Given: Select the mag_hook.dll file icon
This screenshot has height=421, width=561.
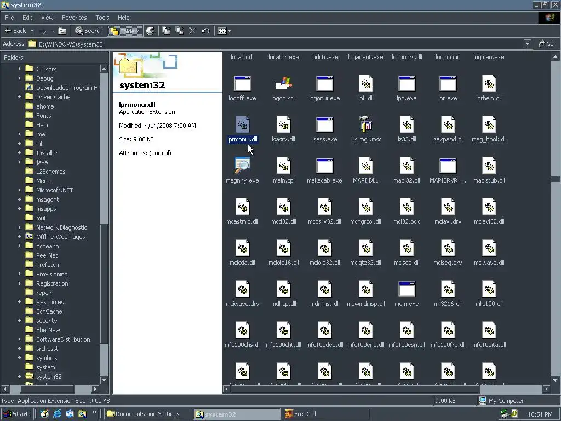Looking at the screenshot, I should (x=489, y=124).
